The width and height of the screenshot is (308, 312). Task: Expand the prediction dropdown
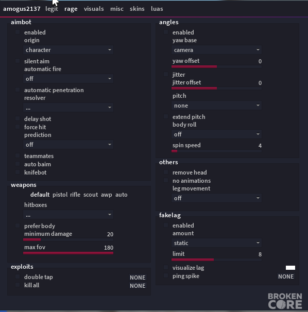(69, 145)
